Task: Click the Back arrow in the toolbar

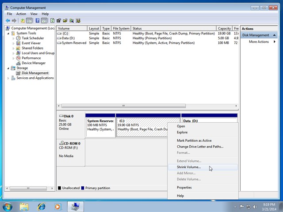Action: tap(8, 20)
